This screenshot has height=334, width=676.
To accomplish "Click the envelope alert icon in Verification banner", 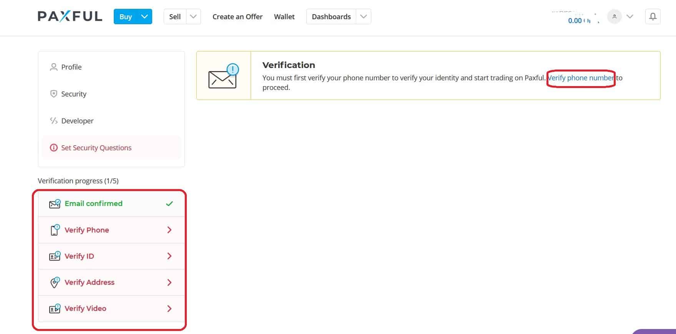I will 223,76.
